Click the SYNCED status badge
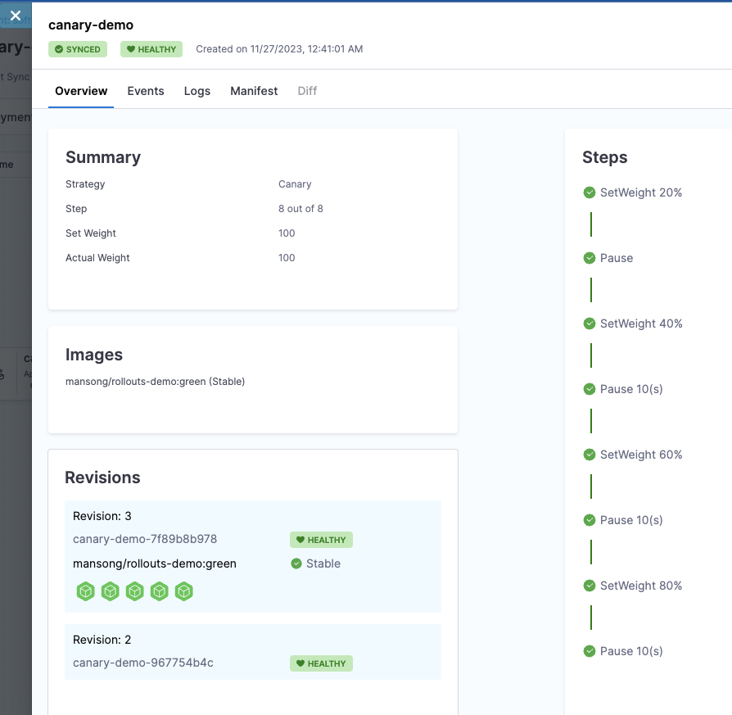The image size is (732, 715). 78,49
